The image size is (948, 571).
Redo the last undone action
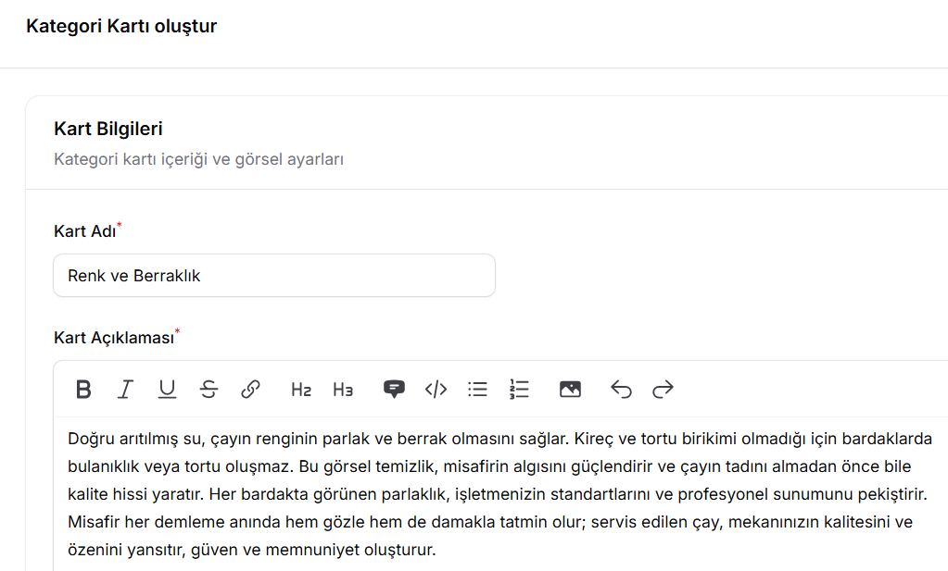(663, 389)
